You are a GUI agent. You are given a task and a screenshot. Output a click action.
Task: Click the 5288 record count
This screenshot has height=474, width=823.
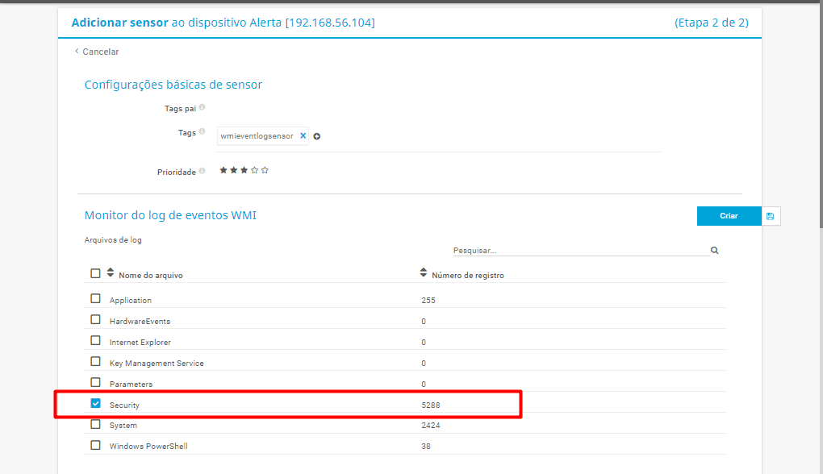430,405
